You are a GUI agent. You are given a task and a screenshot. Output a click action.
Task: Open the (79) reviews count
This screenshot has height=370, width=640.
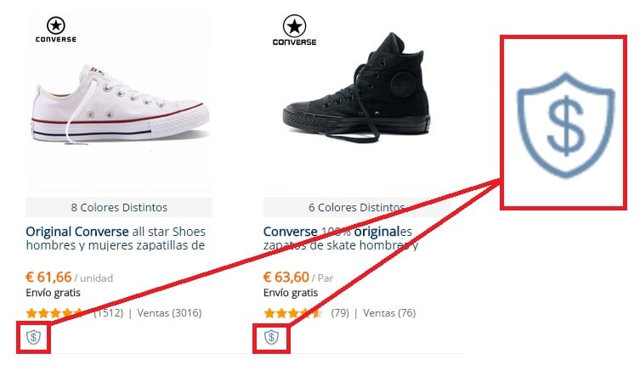[x=340, y=313]
